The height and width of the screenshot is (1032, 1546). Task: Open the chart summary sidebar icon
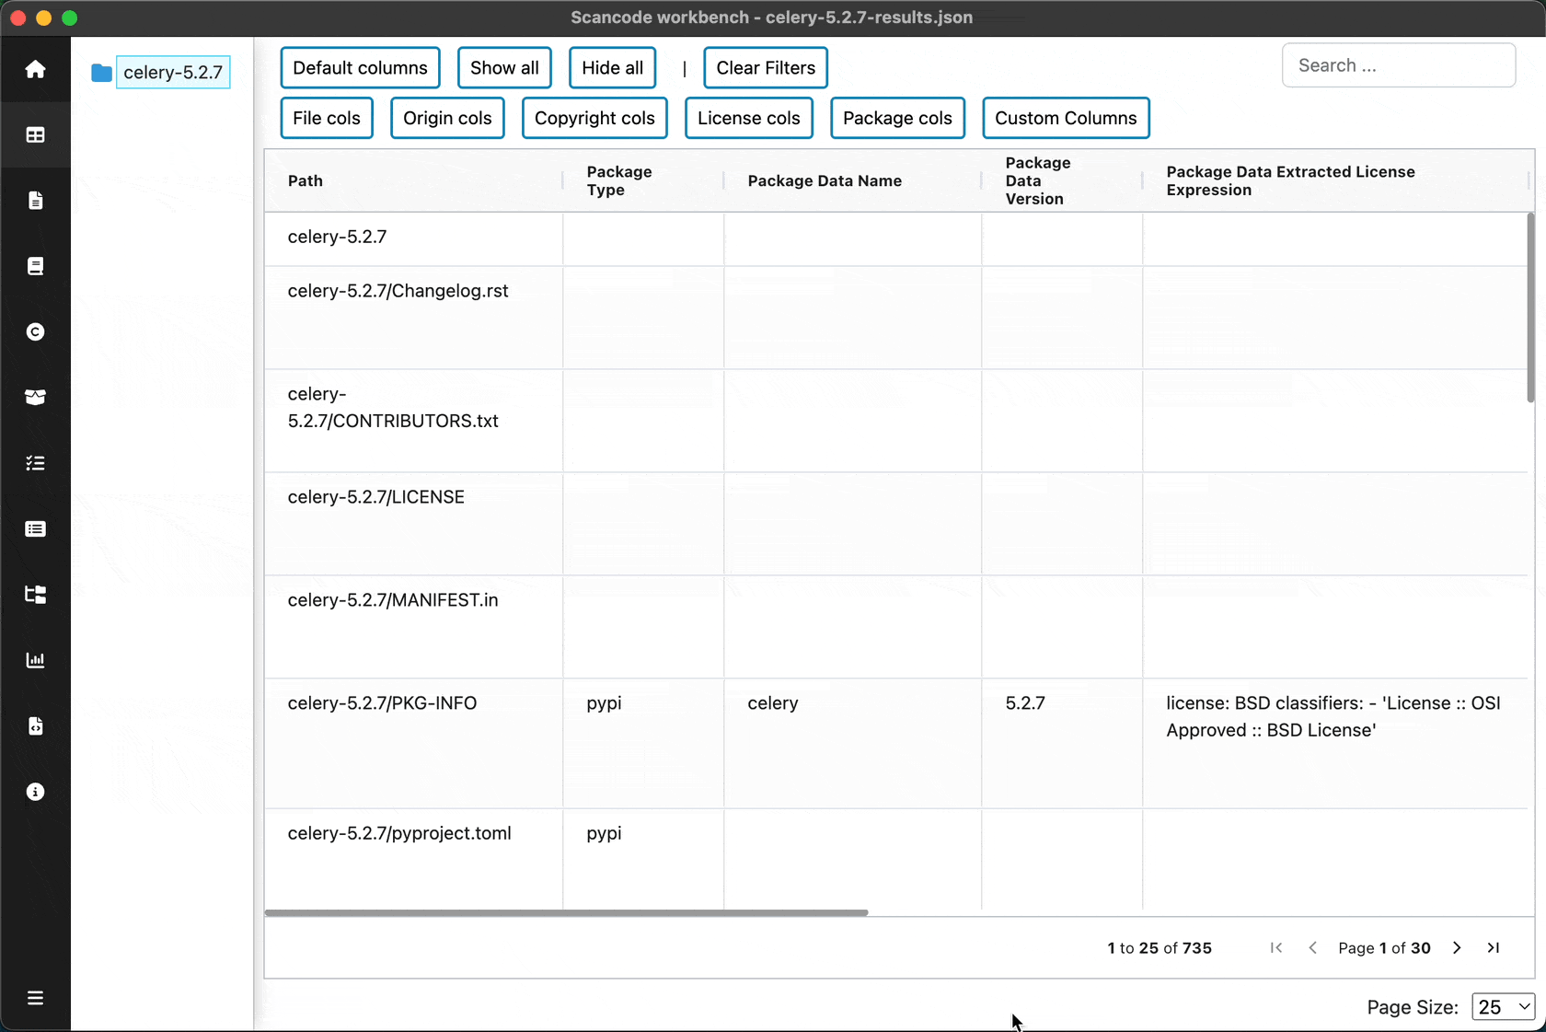pos(35,660)
